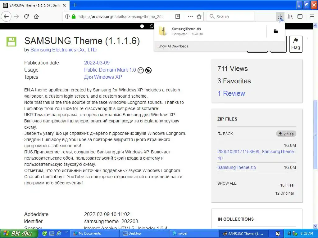
Task: Open the 1 Review link
Action: pos(231,93)
